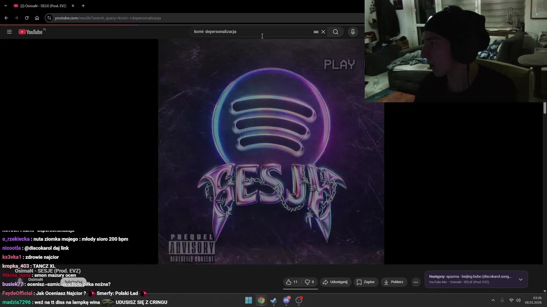Viewport: 547px width, 307px height.
Task: Go back in browser history
Action: (x=6, y=18)
